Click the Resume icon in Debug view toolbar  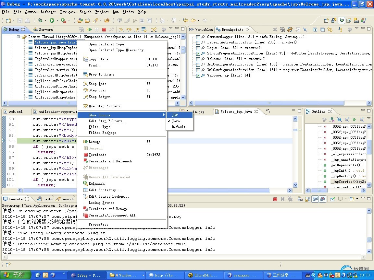pos(89,29)
